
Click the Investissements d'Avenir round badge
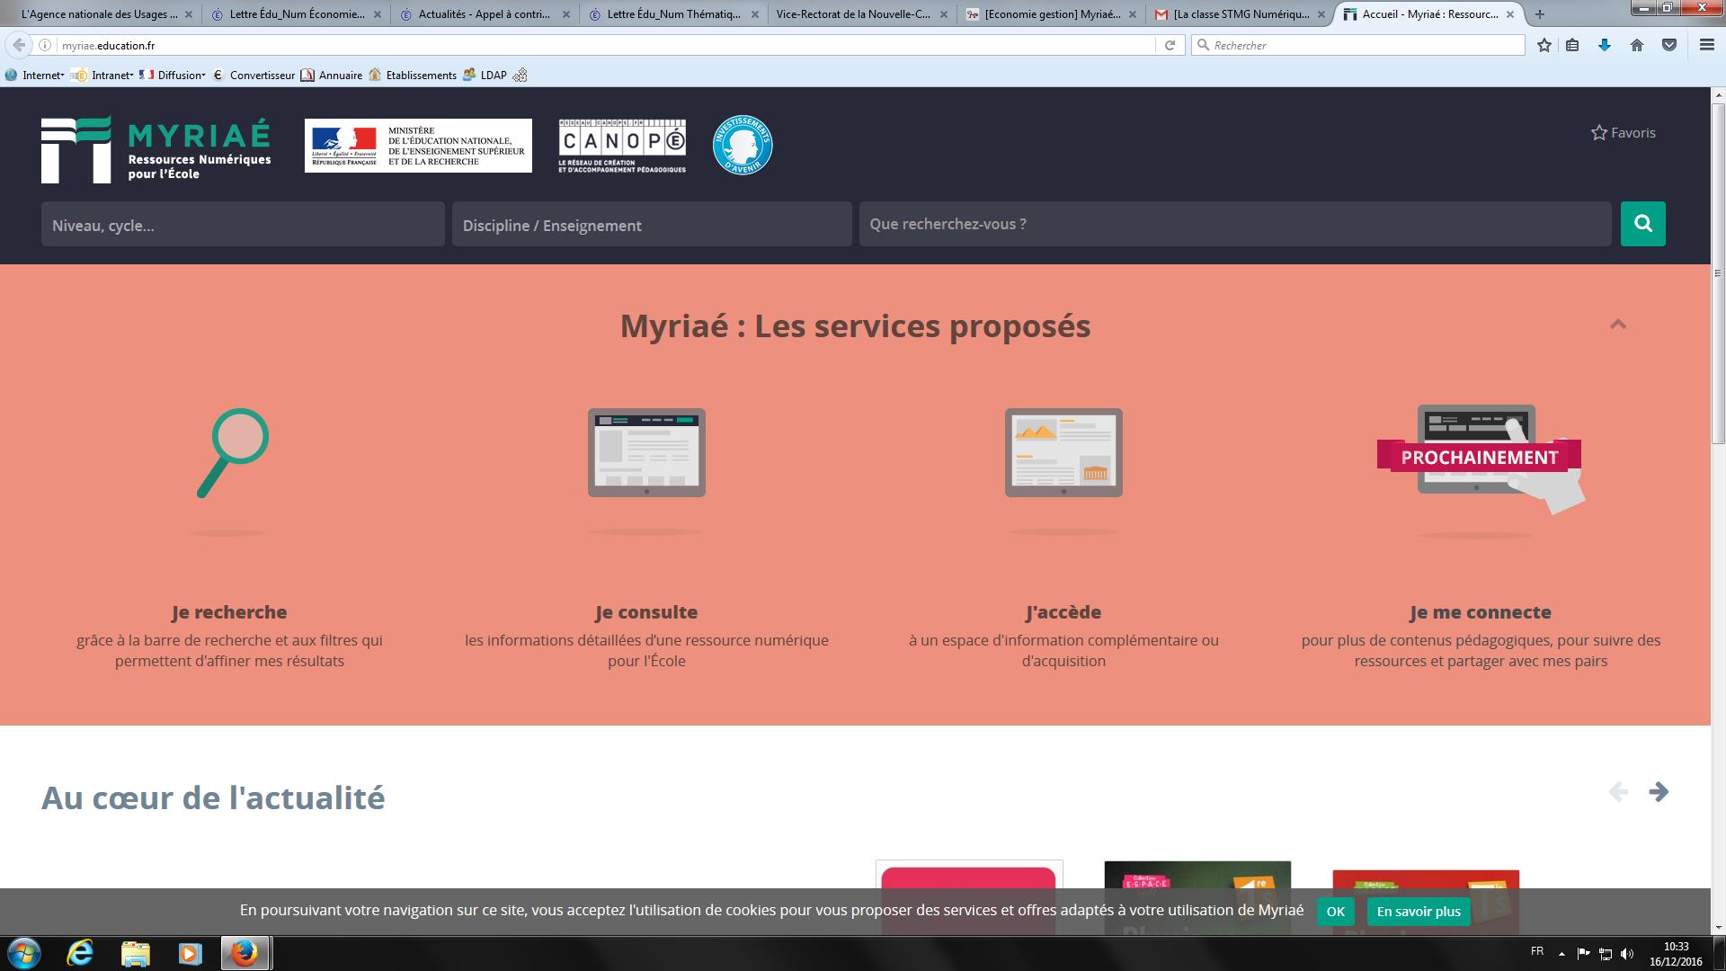[x=743, y=145]
